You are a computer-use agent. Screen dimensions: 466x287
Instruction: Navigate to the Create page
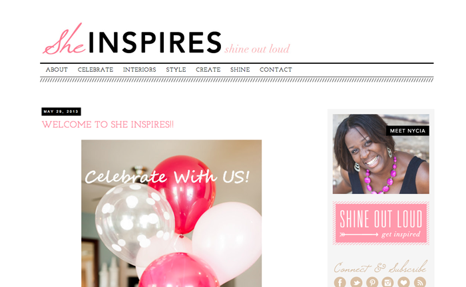[208, 70]
